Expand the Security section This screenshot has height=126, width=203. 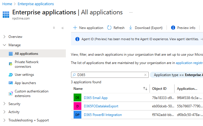tap(4, 104)
